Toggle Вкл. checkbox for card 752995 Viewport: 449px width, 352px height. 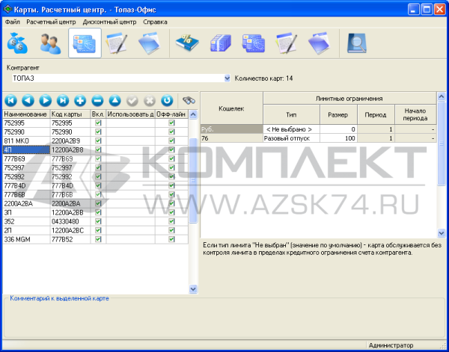pos(97,123)
